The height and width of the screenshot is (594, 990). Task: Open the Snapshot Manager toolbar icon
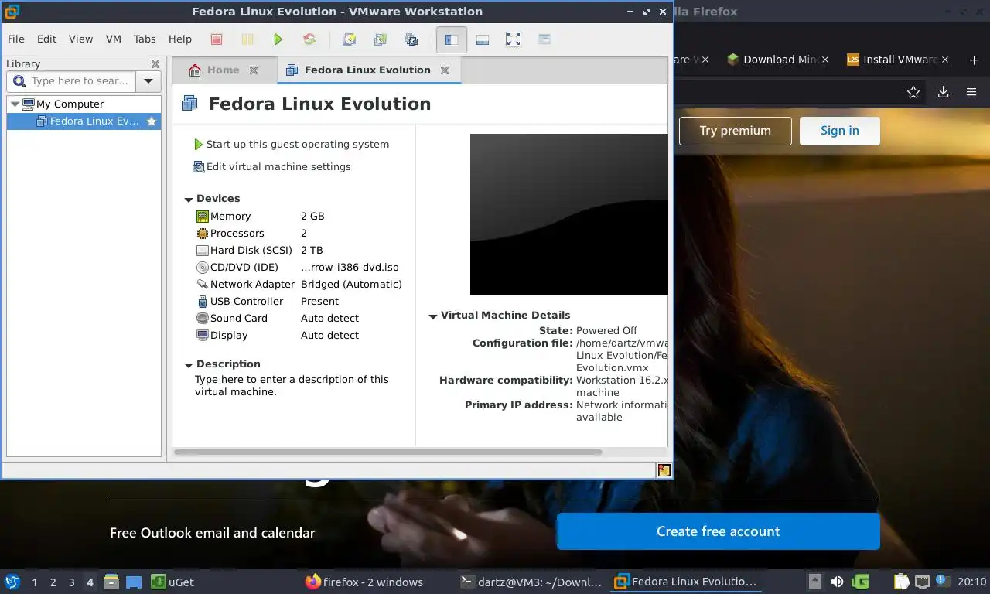pyautogui.click(x=411, y=39)
